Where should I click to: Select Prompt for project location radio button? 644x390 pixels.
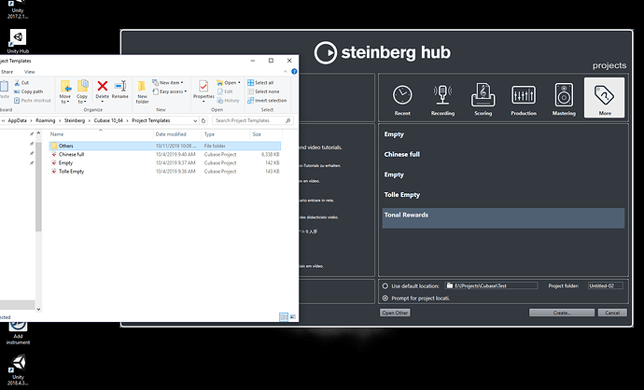tap(385, 298)
